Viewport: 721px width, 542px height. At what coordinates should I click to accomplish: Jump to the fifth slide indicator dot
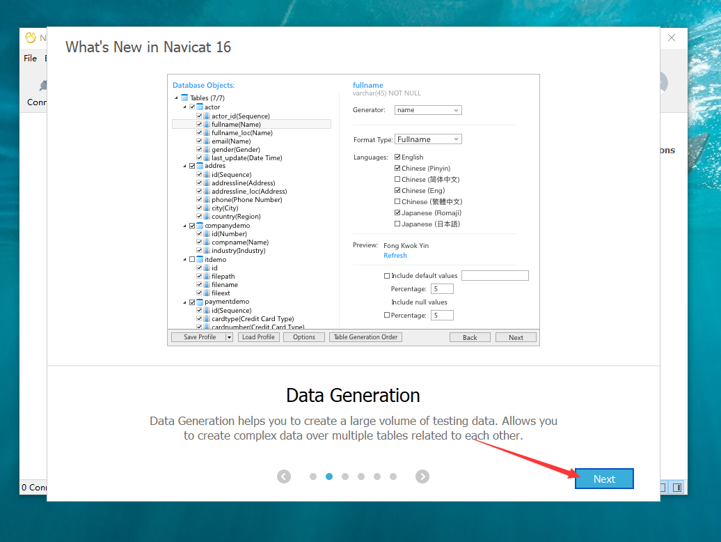377,477
